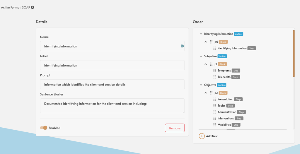Grab the drag handle of Symptoms step
300x154 pixels.
(x=214, y=71)
